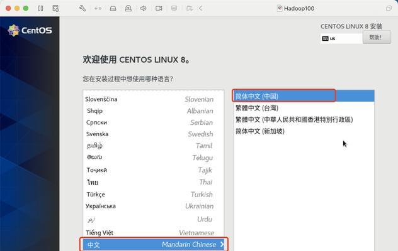The width and height of the screenshot is (398, 251).
Task: Click the Hadoop100 title document icon
Action: pos(280,8)
